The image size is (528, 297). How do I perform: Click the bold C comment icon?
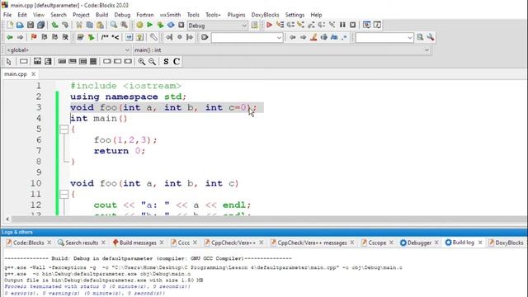[x=176, y=61]
